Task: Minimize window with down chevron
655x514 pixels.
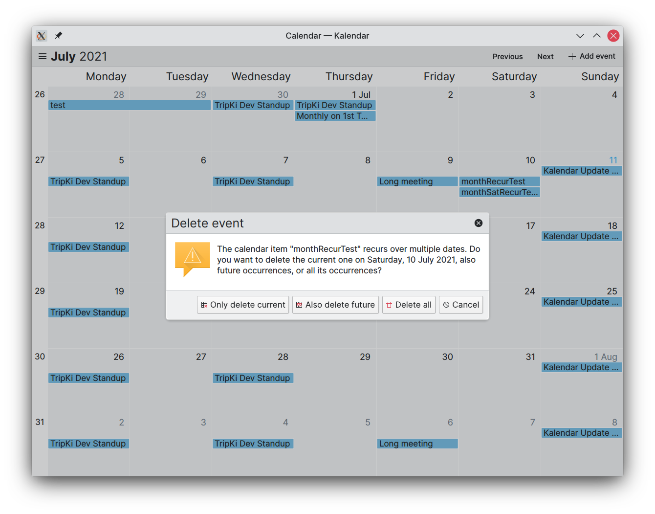Action: pos(580,36)
